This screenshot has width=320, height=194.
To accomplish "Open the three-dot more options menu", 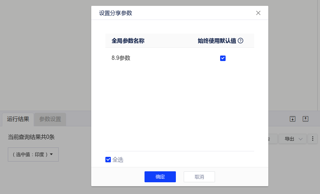I will click(x=313, y=139).
